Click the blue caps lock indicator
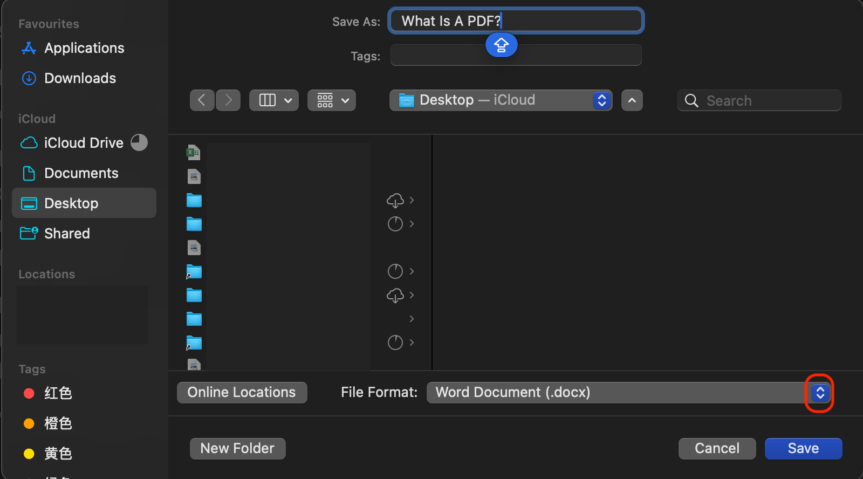 pos(501,45)
